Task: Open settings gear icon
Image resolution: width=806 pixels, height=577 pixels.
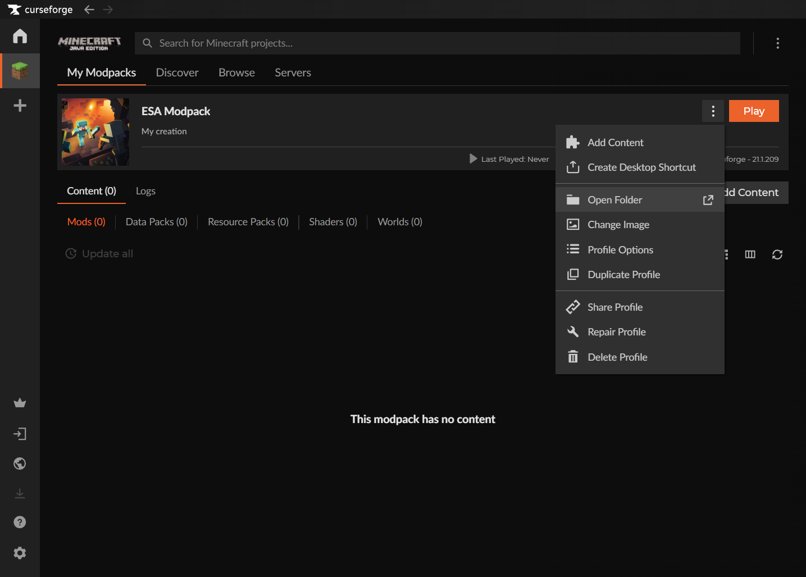Action: coord(20,553)
